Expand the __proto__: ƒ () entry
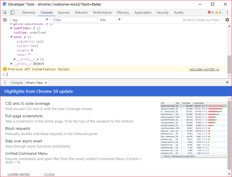 coord(15,59)
